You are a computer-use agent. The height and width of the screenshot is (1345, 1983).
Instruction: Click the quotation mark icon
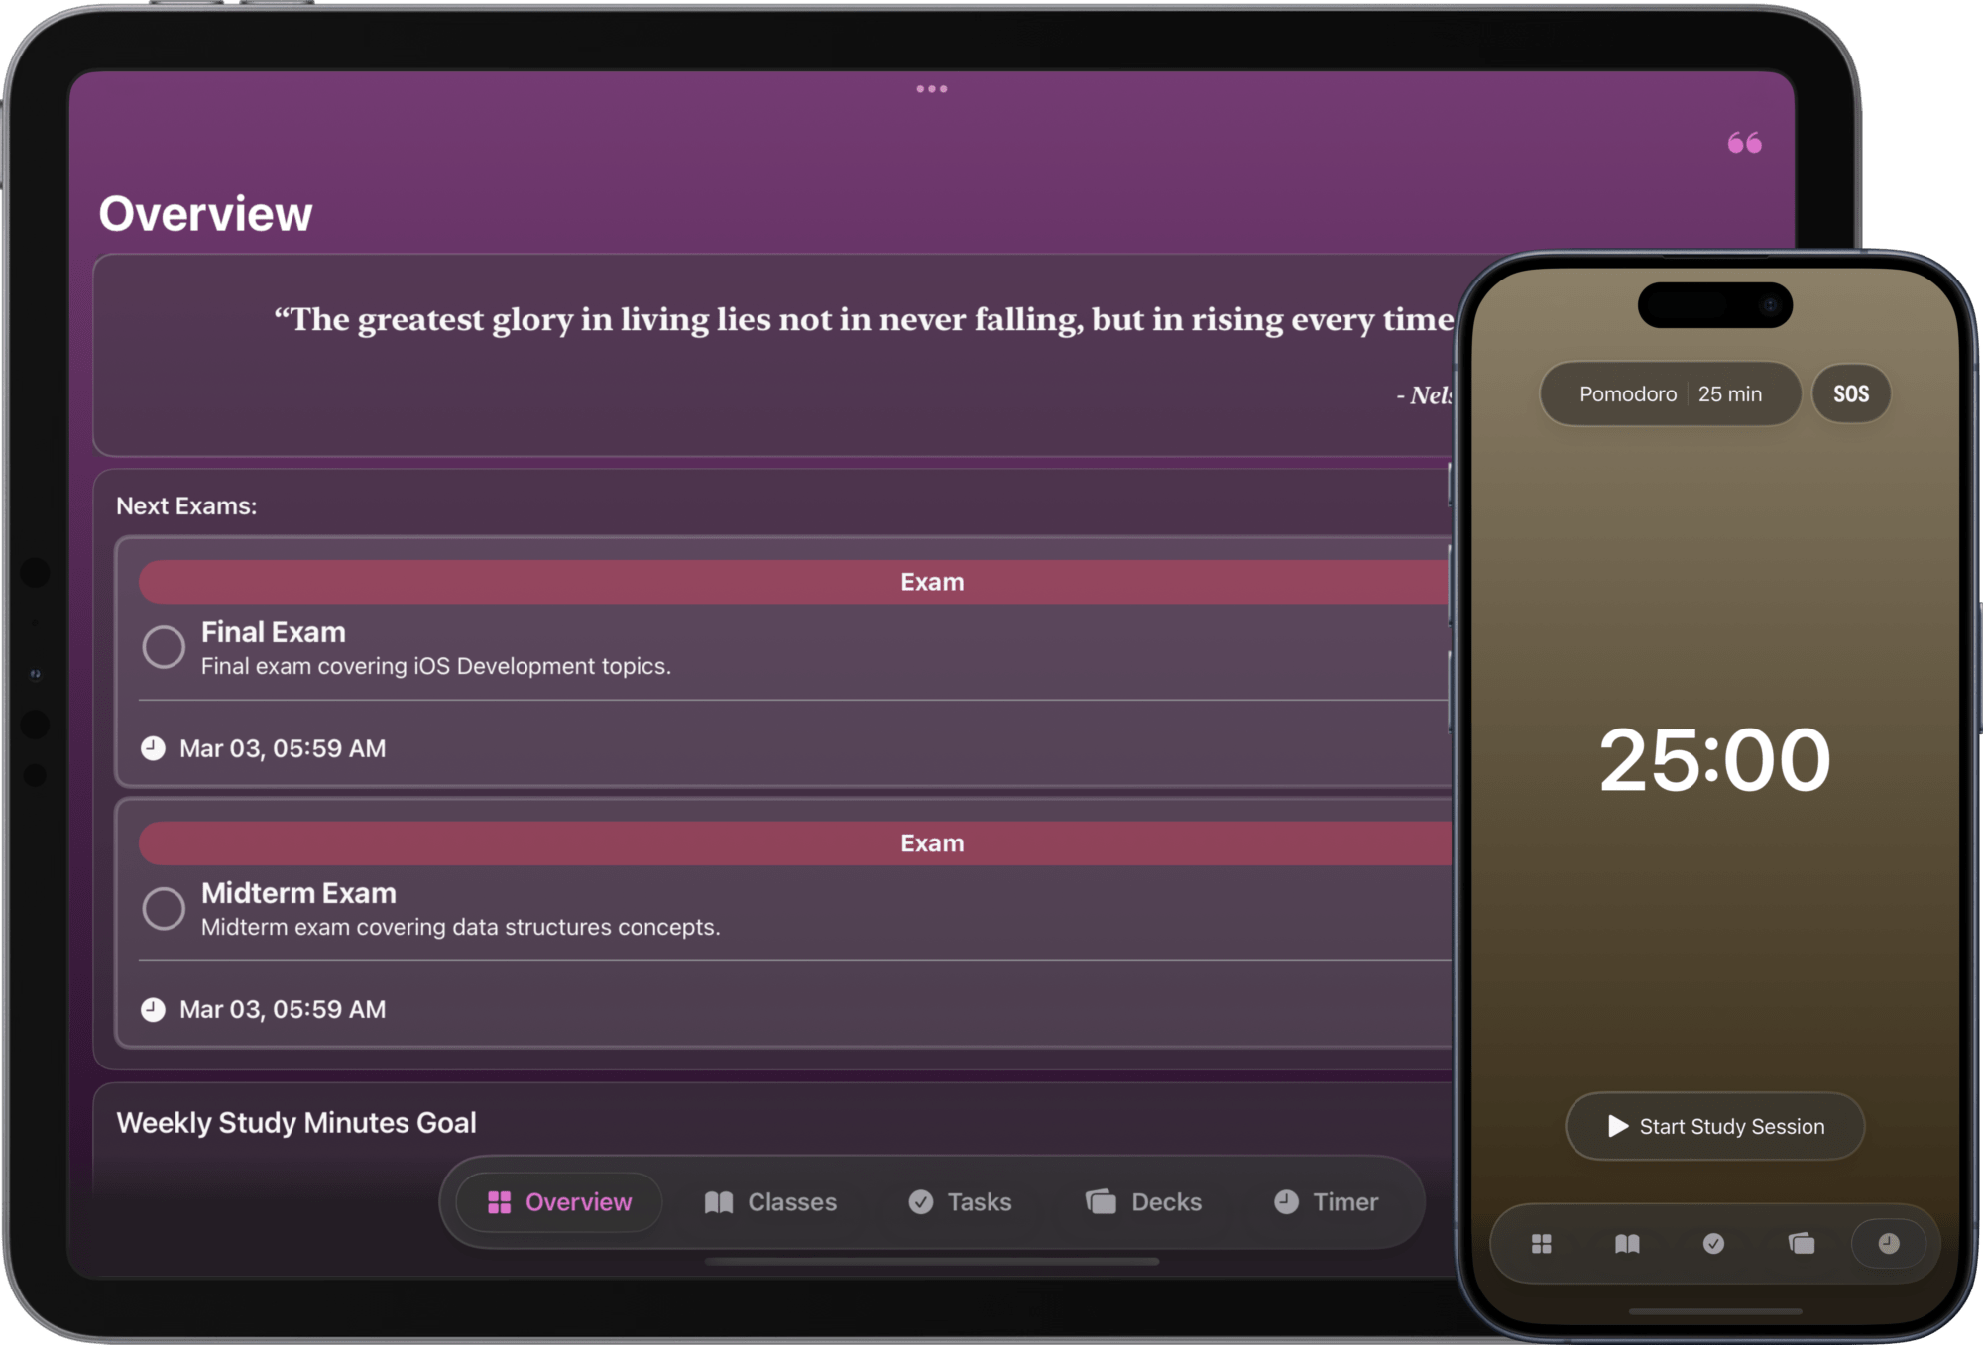(1744, 143)
